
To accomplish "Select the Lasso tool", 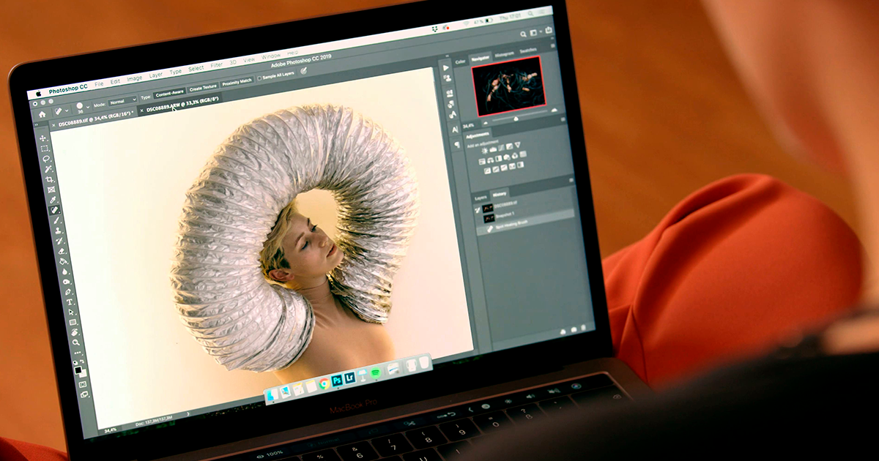I will point(45,159).
